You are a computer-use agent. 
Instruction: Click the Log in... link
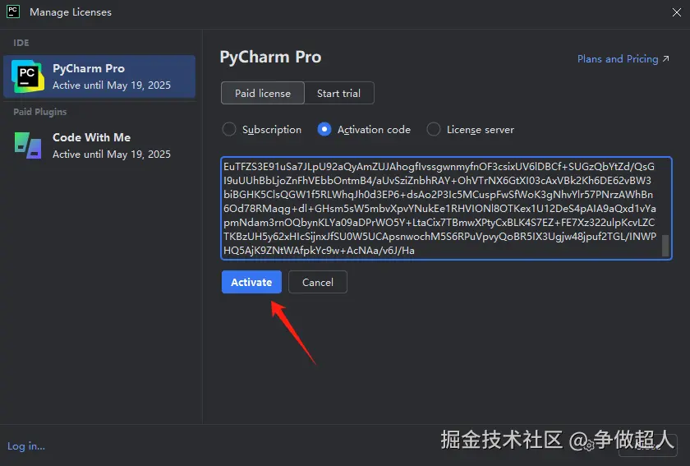coord(26,446)
